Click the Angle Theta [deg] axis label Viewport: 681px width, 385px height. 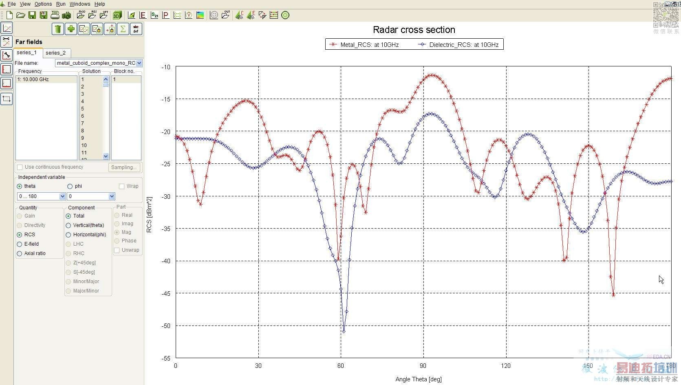[x=419, y=379]
